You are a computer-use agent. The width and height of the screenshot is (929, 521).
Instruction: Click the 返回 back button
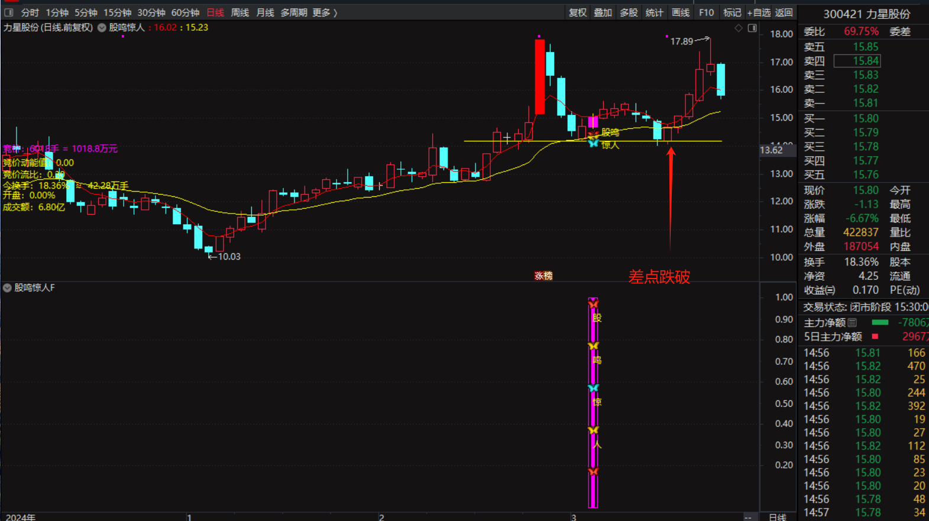784,12
